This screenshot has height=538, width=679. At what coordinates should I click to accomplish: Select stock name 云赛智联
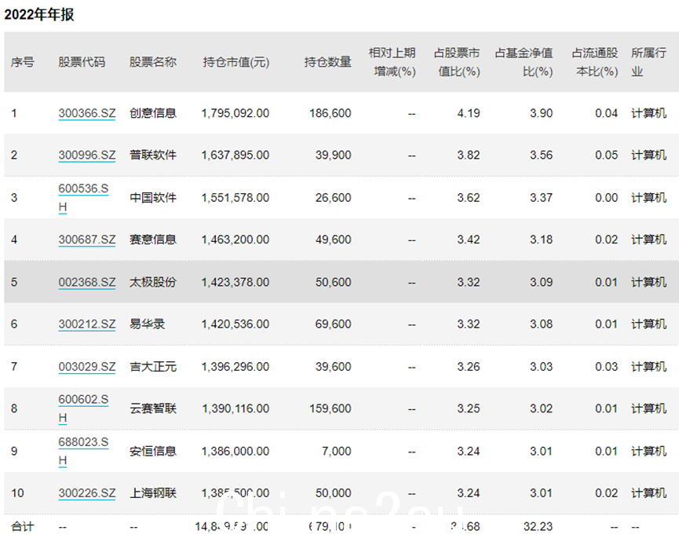click(x=153, y=408)
